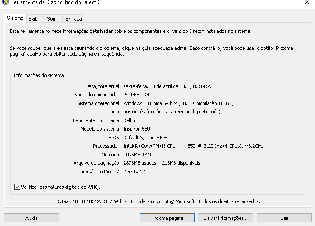This screenshot has height=226, width=315.
Task: Click the model value 'Inspiron 580'
Action: [136, 129]
